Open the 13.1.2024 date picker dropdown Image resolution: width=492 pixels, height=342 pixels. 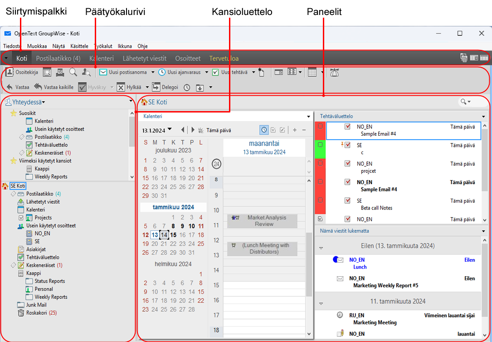170,129
